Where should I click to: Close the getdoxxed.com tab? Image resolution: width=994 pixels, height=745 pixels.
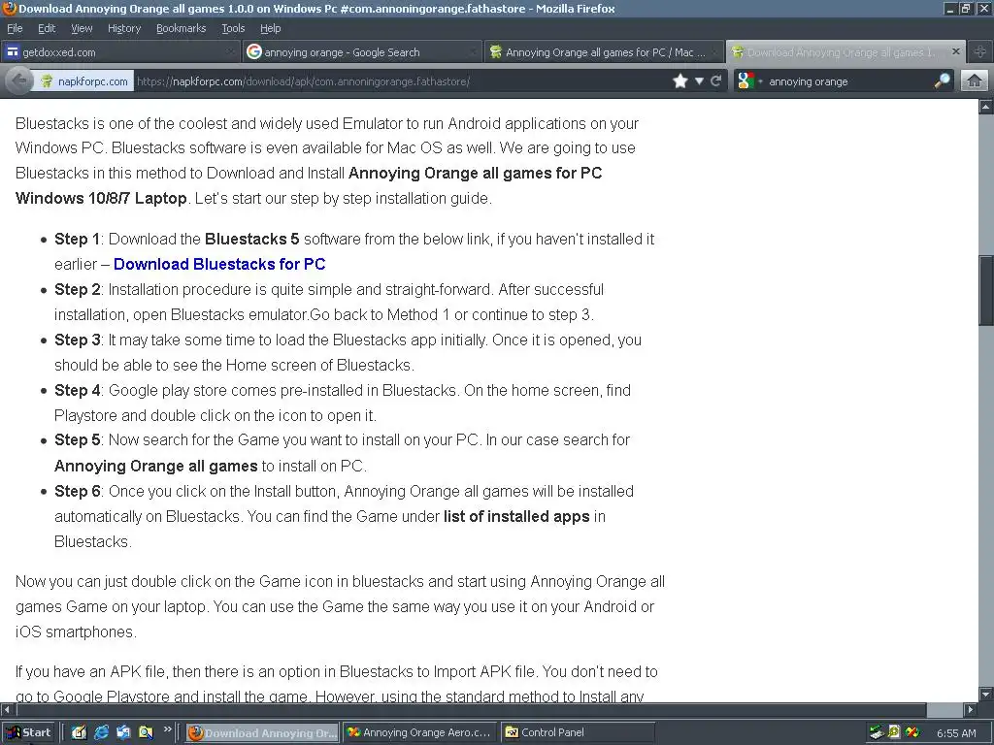pos(231,52)
